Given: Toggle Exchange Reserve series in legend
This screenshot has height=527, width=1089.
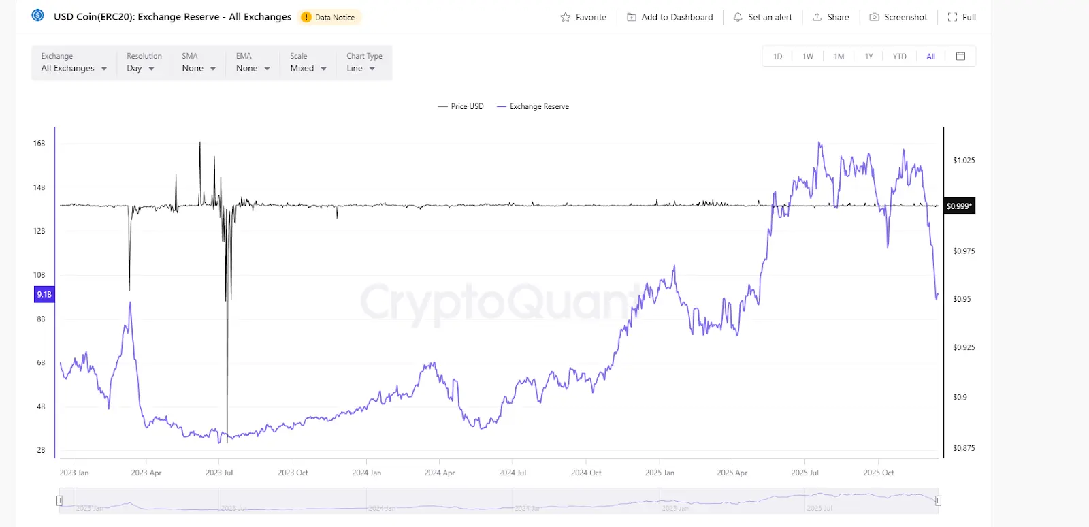Looking at the screenshot, I should pos(533,106).
